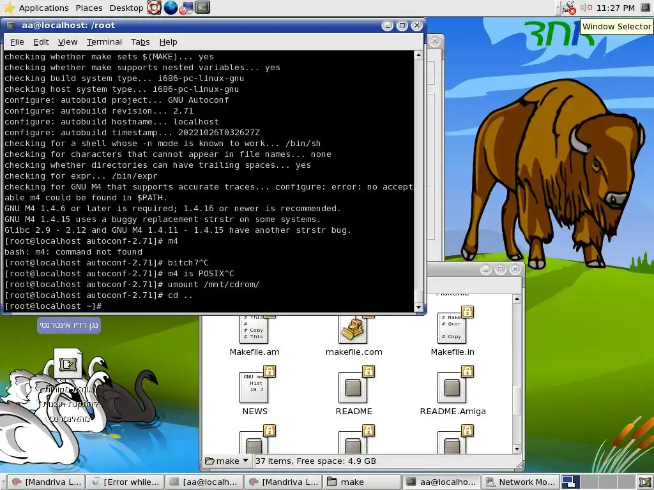This screenshot has height=490, width=654.
Task: Click the disconnected network status icon
Action: point(568,8)
